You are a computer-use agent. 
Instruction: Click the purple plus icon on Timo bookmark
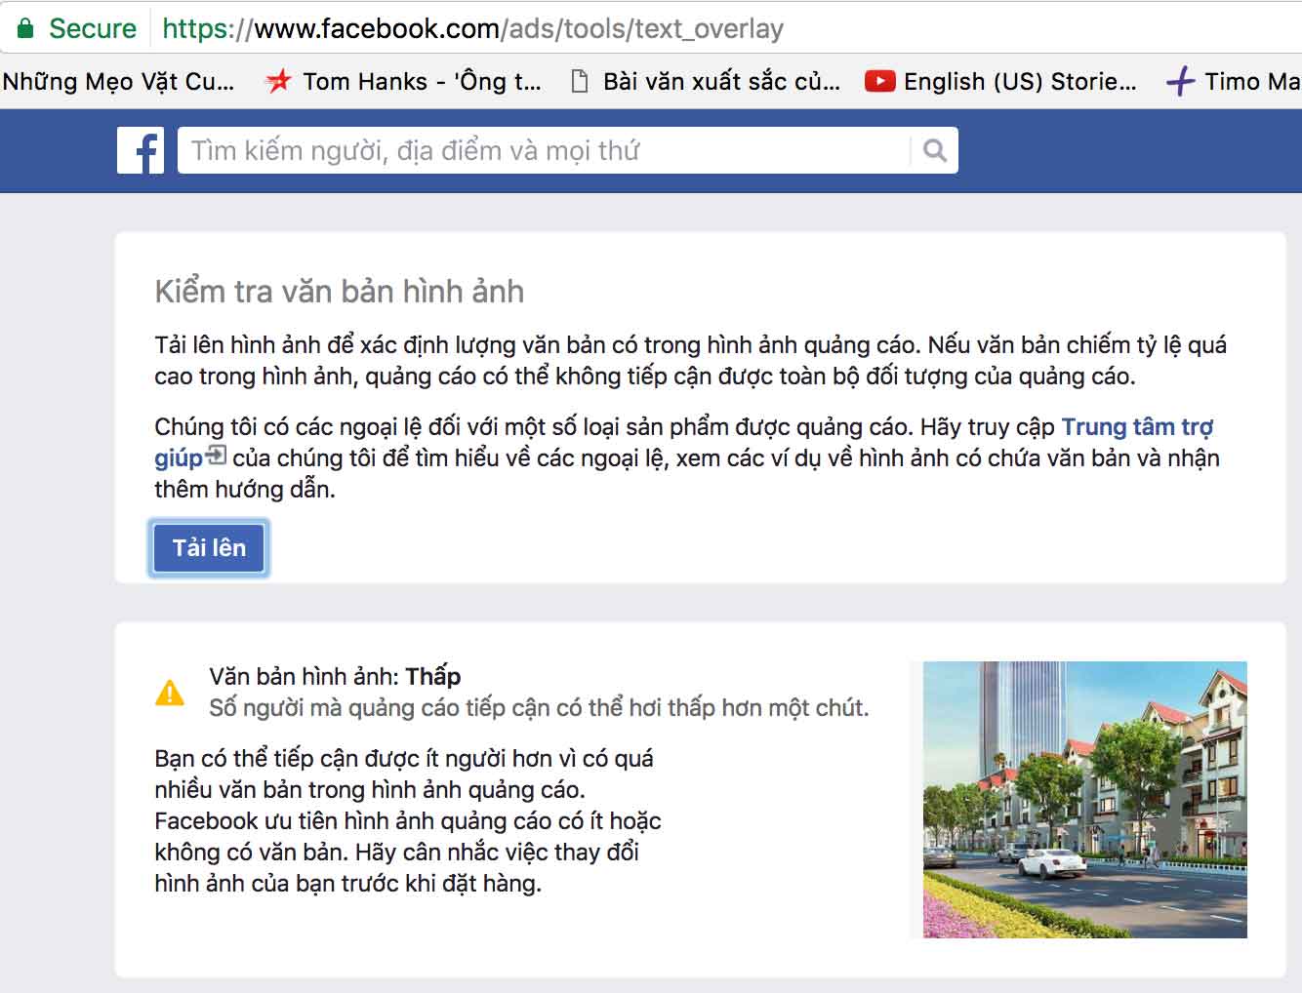tap(1180, 81)
